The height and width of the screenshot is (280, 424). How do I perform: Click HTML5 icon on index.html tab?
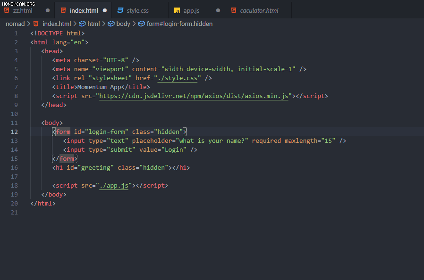(63, 10)
